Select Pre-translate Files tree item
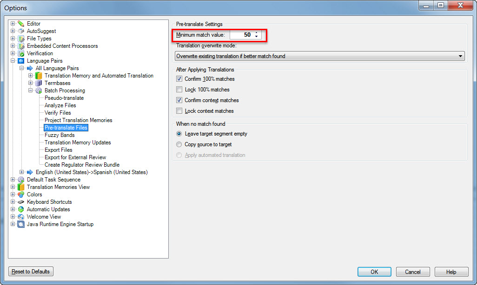 pos(66,128)
